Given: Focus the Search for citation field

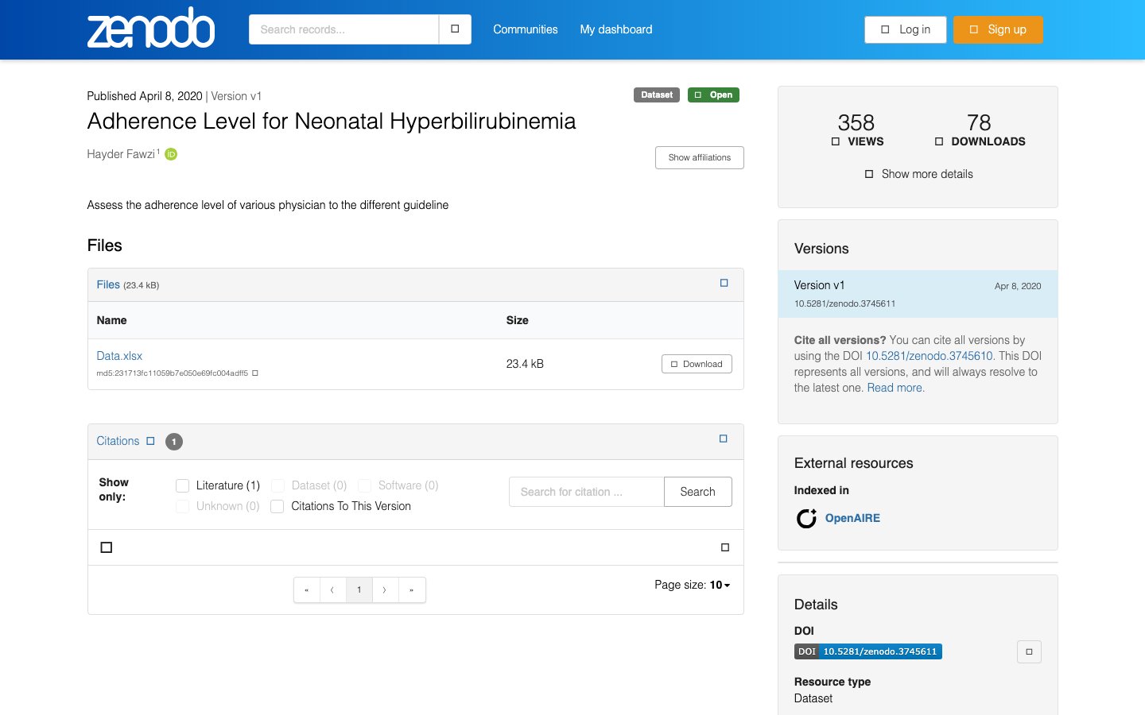Looking at the screenshot, I should (587, 492).
